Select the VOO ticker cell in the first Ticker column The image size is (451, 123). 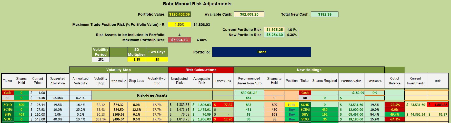(x=8, y=119)
